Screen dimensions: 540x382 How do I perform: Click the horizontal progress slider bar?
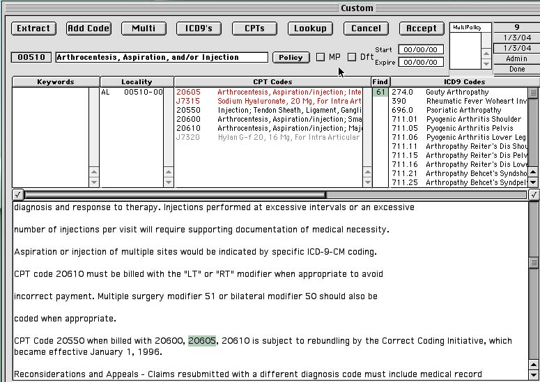click(x=276, y=195)
